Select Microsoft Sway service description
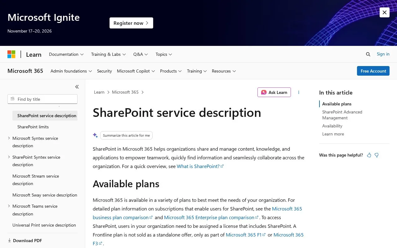Viewport: 397px width, 248px height. pos(45,195)
